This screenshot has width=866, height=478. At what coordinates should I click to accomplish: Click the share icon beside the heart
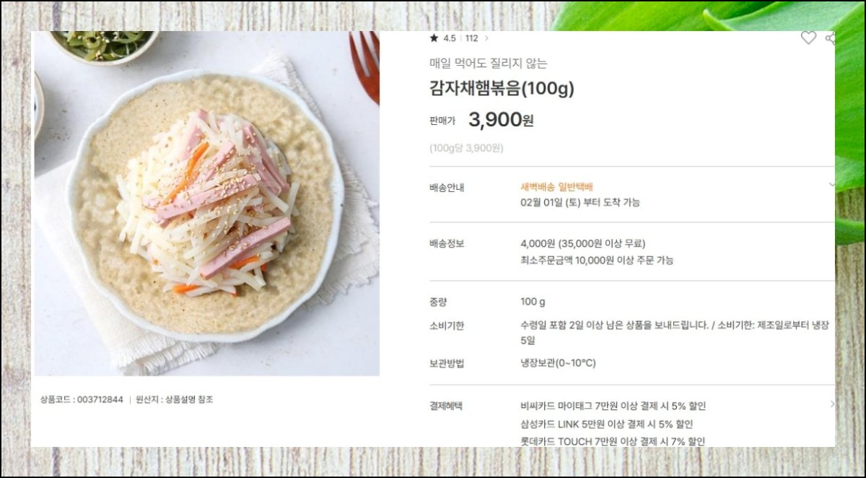[831, 38]
